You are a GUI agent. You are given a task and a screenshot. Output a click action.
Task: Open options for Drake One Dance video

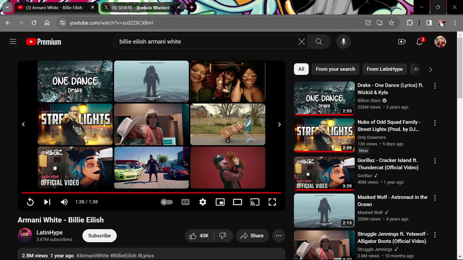(435, 86)
